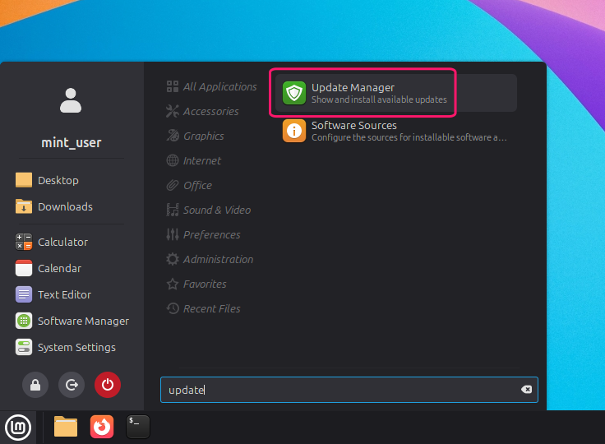Click the mint_user avatar icon
The width and height of the screenshot is (605, 444).
tap(71, 100)
